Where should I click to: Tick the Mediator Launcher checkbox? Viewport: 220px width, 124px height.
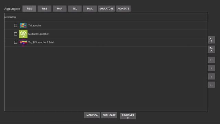(x=15, y=34)
